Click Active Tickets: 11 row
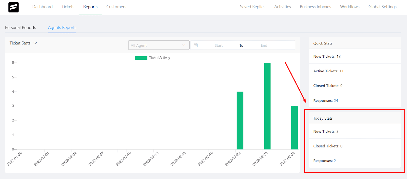The width and height of the screenshot is (407, 179). pos(355,71)
